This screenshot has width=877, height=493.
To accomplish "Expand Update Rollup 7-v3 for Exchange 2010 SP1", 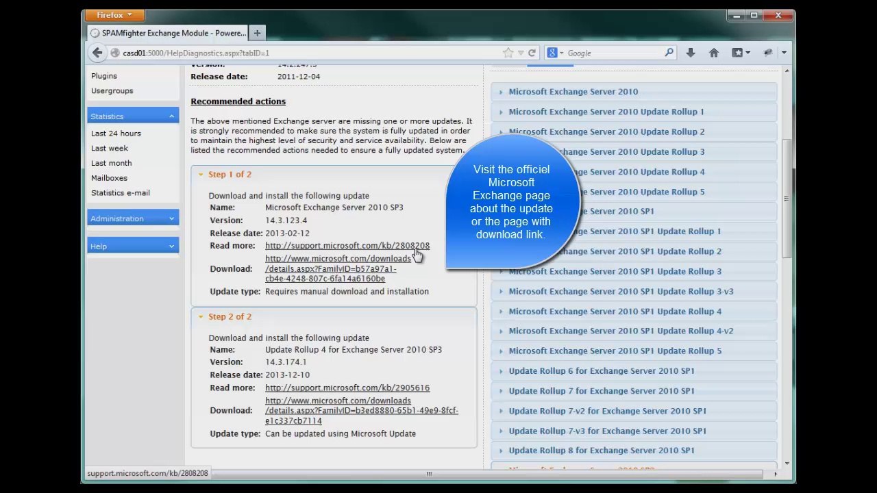I will coord(634,431).
